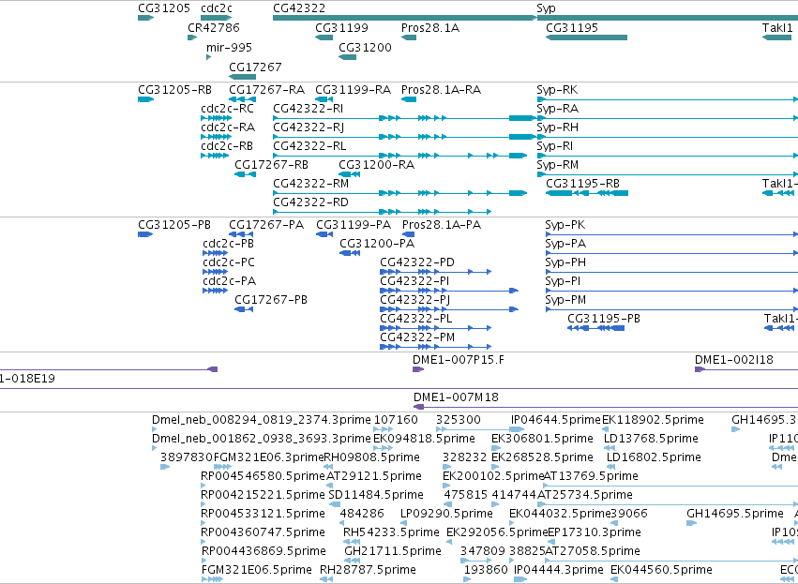Select the CG42322-PM protein label
This screenshot has height=584, width=798.
[417, 337]
